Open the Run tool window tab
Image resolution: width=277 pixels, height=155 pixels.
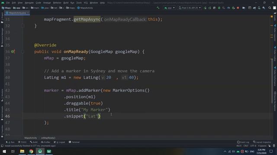[10, 142]
